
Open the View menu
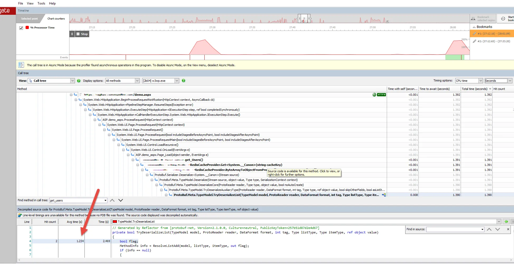pyautogui.click(x=30, y=3)
